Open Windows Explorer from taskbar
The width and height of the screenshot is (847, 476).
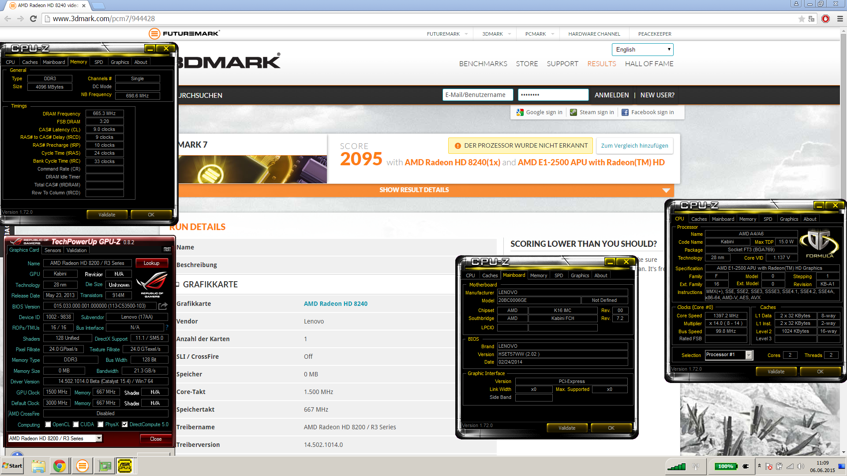click(38, 466)
